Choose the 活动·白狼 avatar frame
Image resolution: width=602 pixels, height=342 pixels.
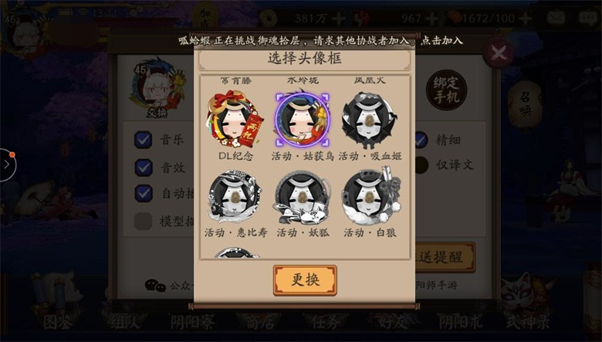pos(370,197)
